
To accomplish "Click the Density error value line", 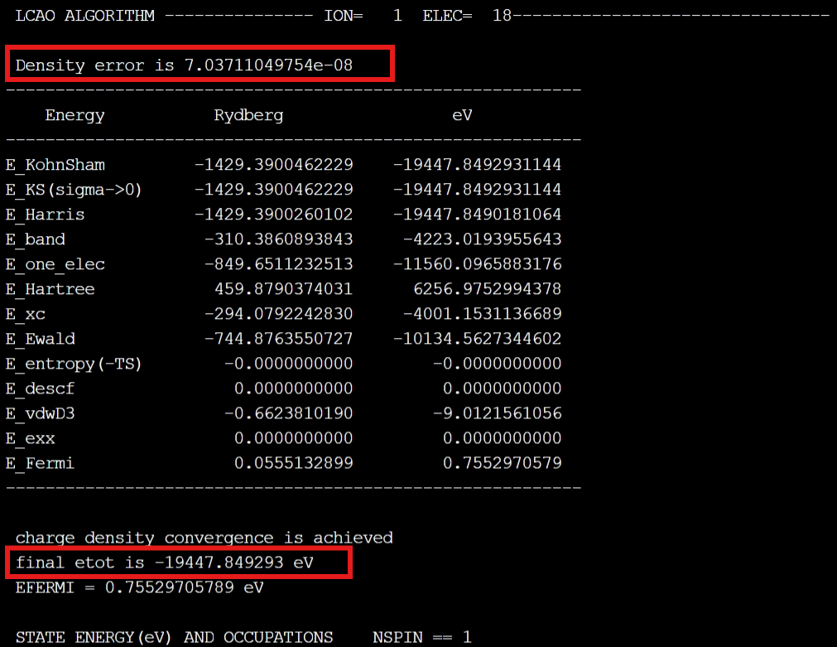I will (x=184, y=65).
